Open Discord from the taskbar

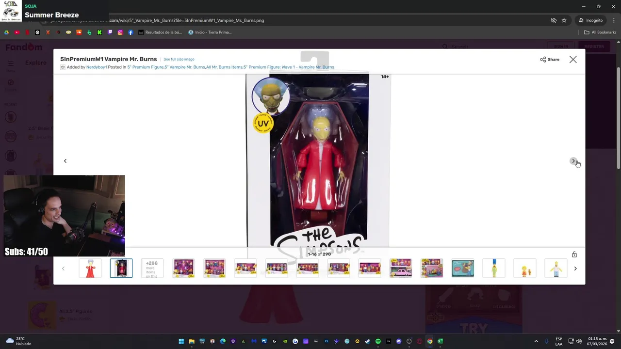pyautogui.click(x=399, y=341)
